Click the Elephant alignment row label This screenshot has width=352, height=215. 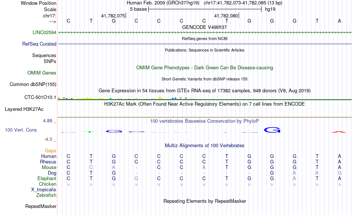(x=47, y=178)
